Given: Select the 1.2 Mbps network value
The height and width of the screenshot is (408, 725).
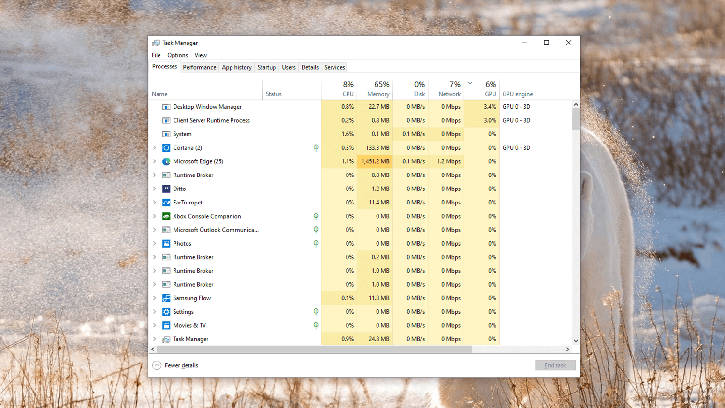Looking at the screenshot, I should pyautogui.click(x=446, y=161).
